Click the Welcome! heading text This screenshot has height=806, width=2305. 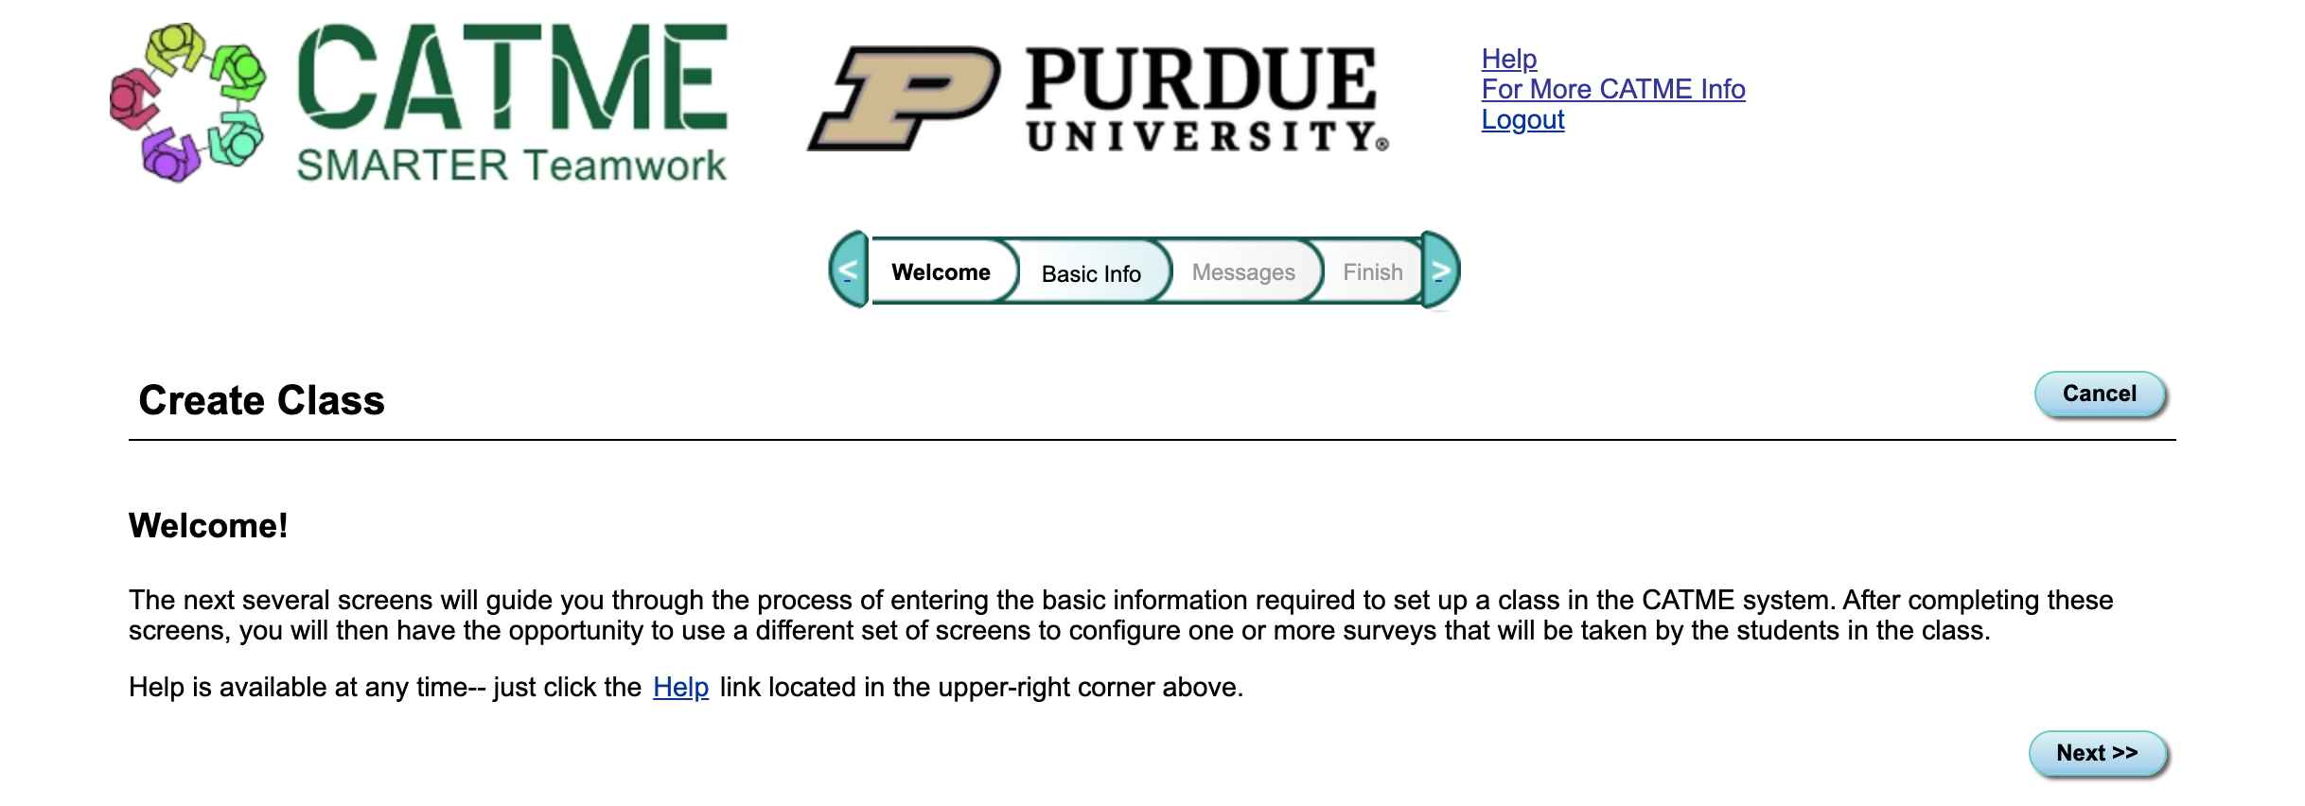coord(208,526)
